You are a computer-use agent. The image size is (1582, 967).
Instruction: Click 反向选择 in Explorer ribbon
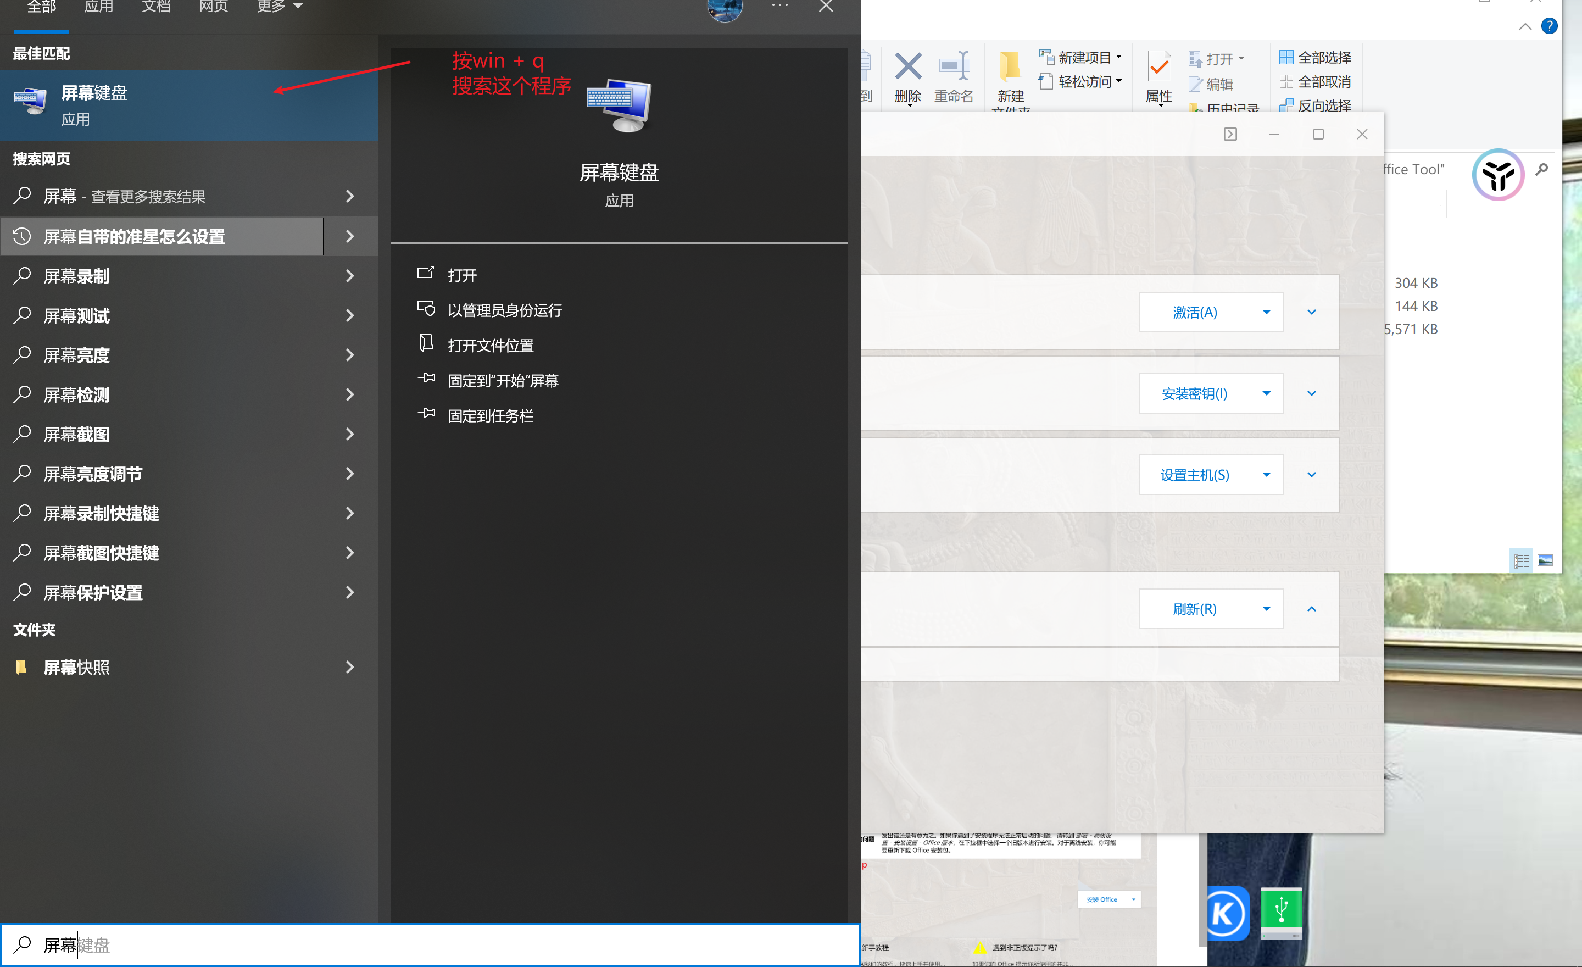(1316, 105)
